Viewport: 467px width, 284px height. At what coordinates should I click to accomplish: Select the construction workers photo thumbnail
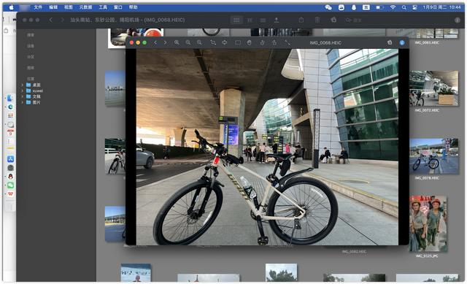(428, 224)
